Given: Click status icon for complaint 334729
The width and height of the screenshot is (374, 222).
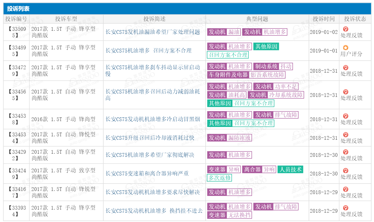Looking at the screenshot, I should click(x=345, y=68).
